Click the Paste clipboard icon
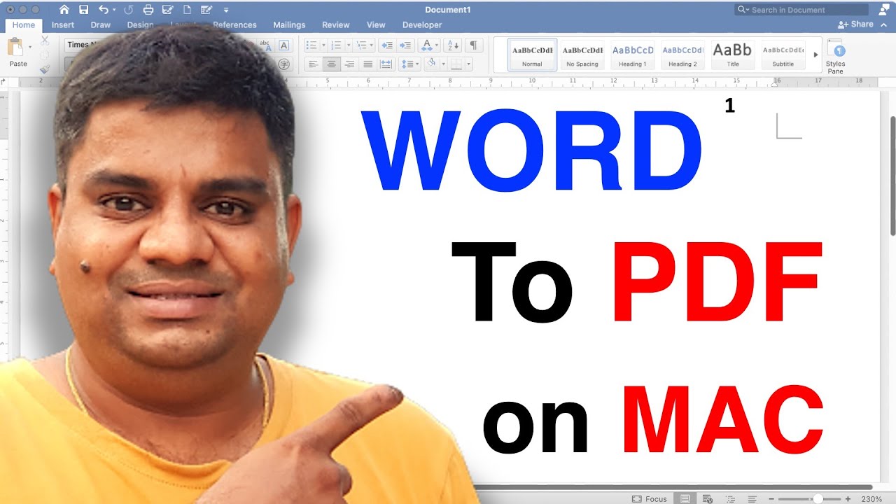Screen dimensions: 896x504 (15, 47)
